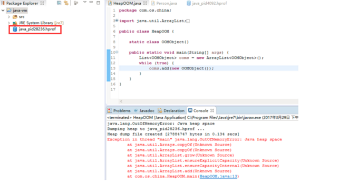Click highlighted line 'ooms.add(new OOMObject());'
339x194 pixels.
pos(181,68)
